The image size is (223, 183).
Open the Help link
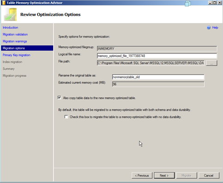coord(215,28)
